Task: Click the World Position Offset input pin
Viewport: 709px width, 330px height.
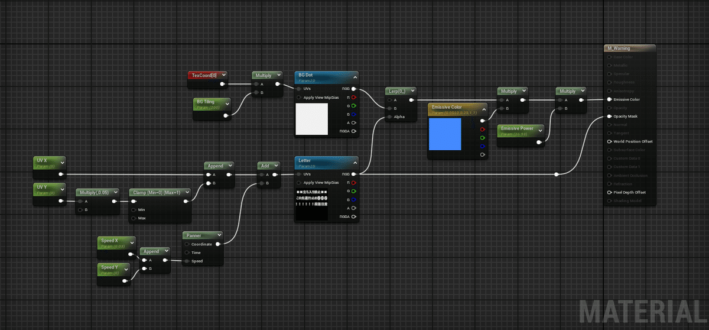Action: tap(609, 142)
